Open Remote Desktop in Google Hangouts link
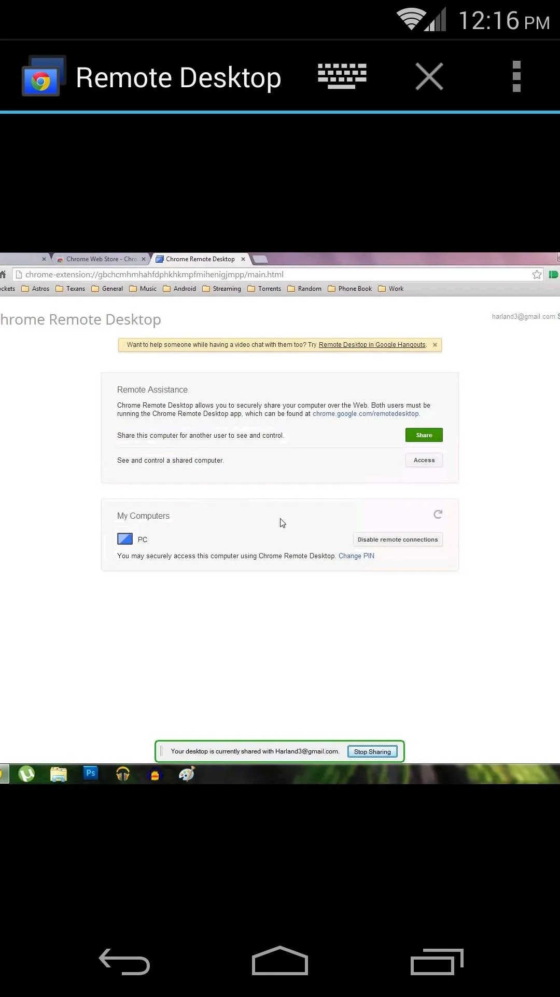 click(372, 345)
